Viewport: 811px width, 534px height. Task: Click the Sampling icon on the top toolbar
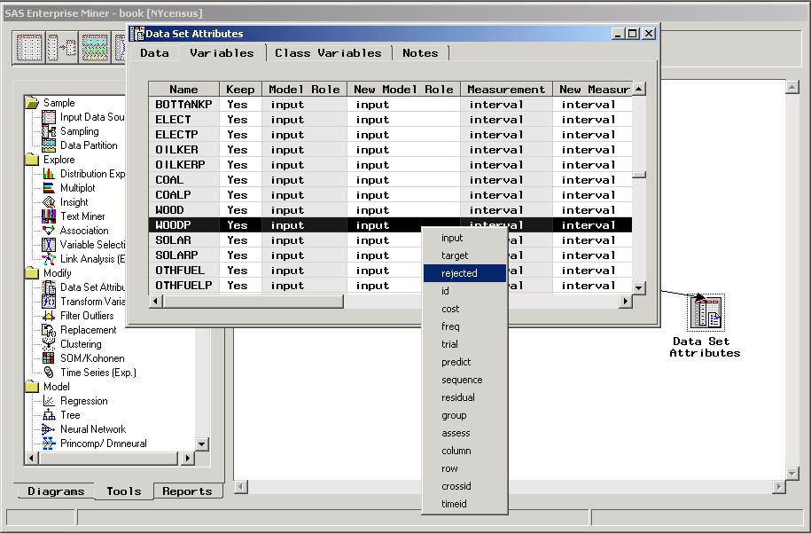(61, 48)
